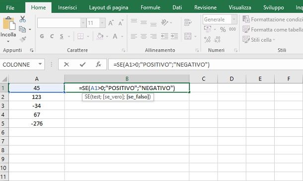Open the Allineamento group dialog launcher
The width and height of the screenshot is (303, 181).
(x=197, y=51)
